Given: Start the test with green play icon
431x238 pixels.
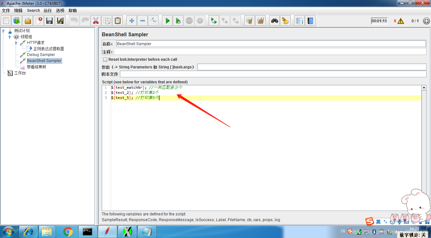Looking at the screenshot, I should point(167,21).
